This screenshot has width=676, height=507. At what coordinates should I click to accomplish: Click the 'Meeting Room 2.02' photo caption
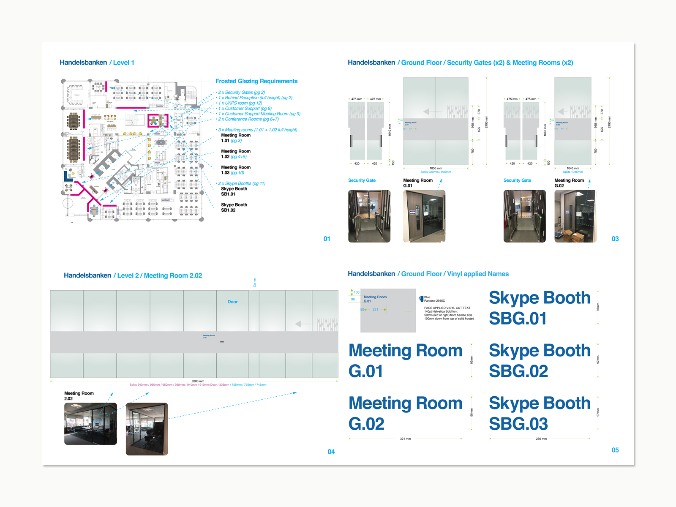point(79,396)
